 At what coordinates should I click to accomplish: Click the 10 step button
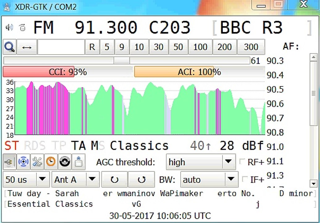(139, 47)
